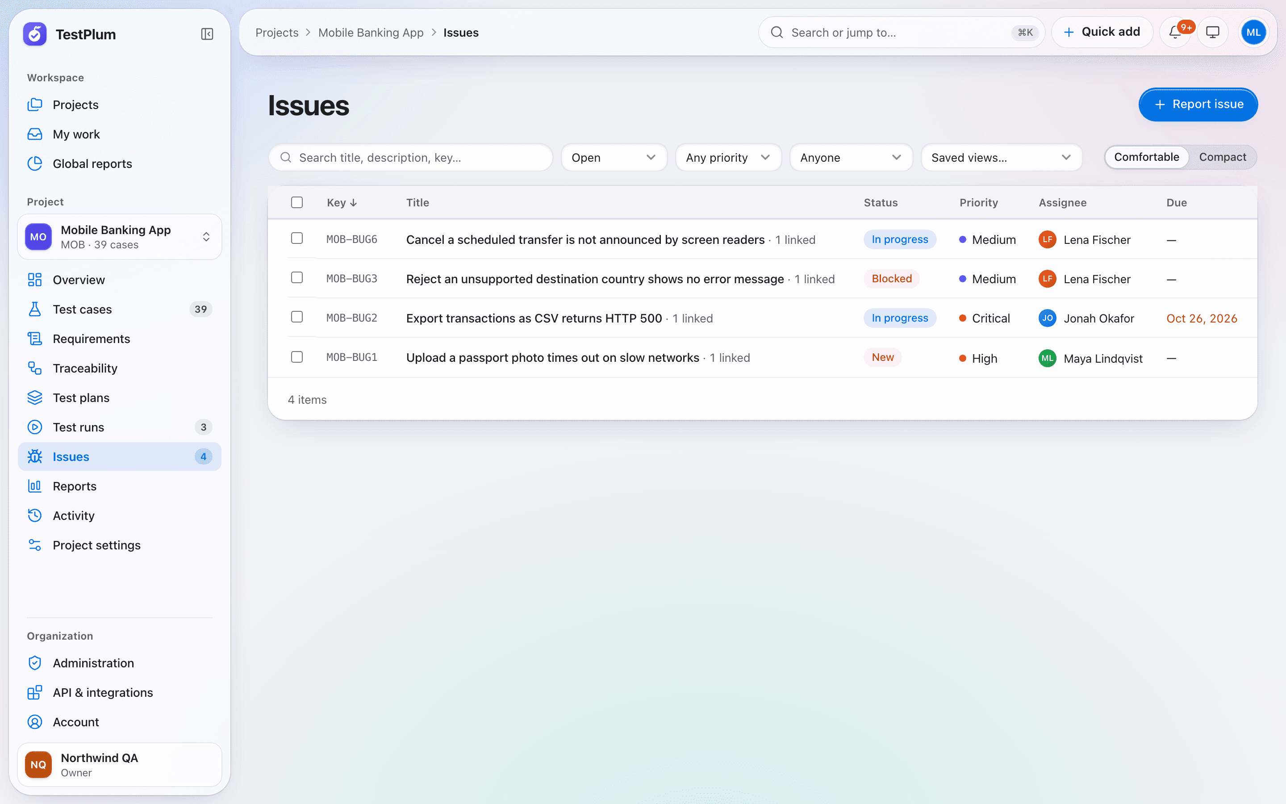Click the High priority cell
1286x804 pixels.
point(978,358)
